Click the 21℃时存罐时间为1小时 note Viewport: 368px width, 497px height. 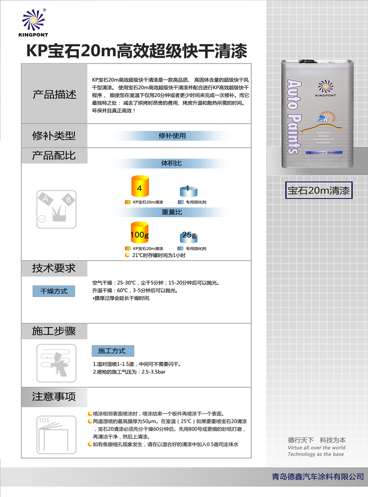pos(159,255)
